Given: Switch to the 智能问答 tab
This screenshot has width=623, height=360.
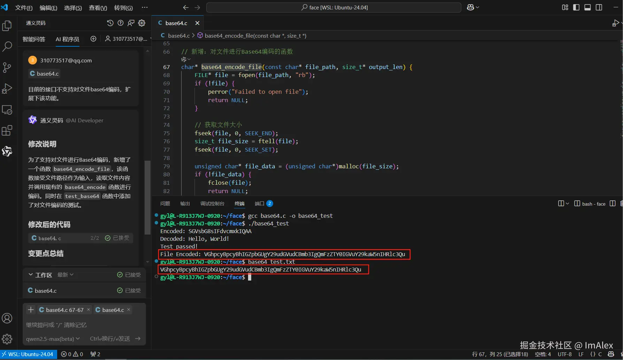Looking at the screenshot, I should point(34,39).
